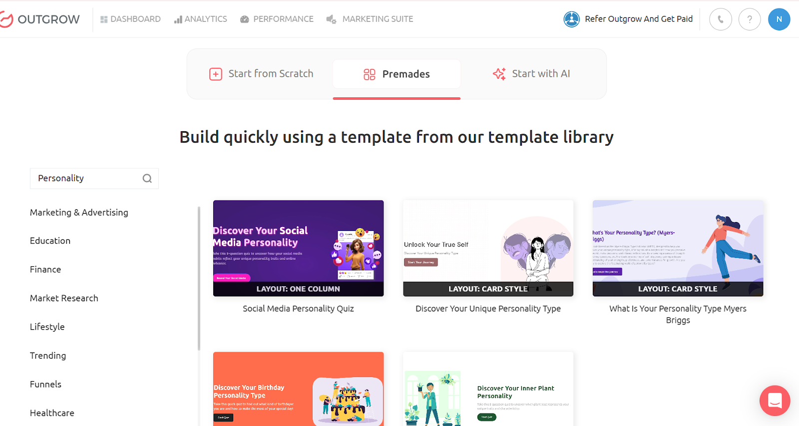Viewport: 799px width, 426px height.
Task: Open the Social Media Personality Quiz thumbnail
Action: [x=298, y=248]
